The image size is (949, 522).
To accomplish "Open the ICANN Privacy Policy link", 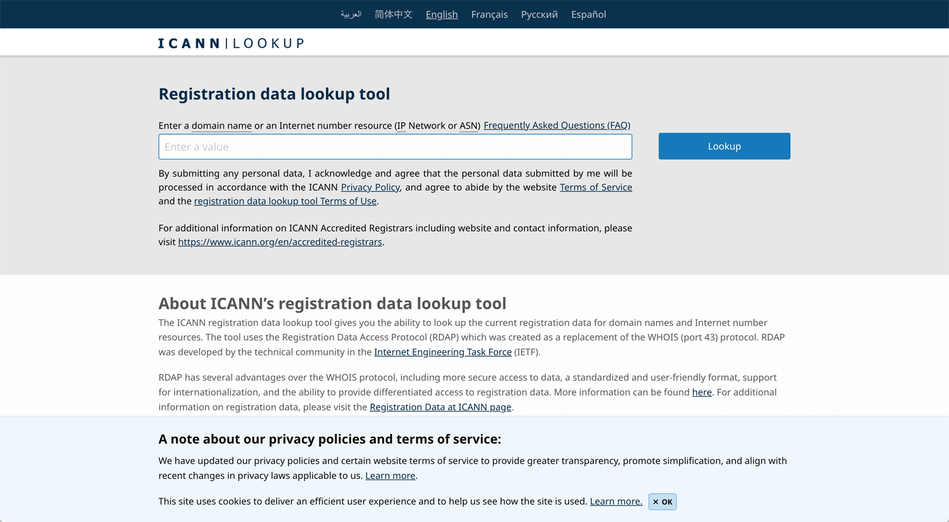I will 370,187.
